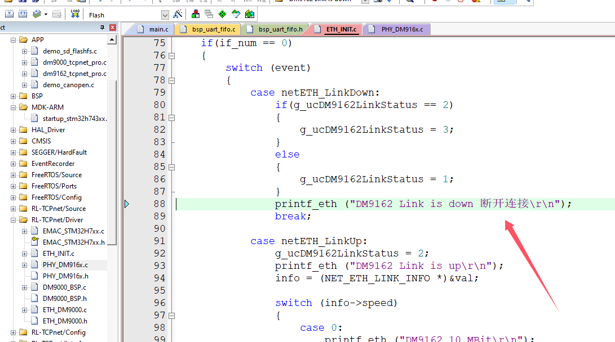615x342 pixels.
Task: Select ETH_DM9000.c file
Action: (x=65, y=309)
